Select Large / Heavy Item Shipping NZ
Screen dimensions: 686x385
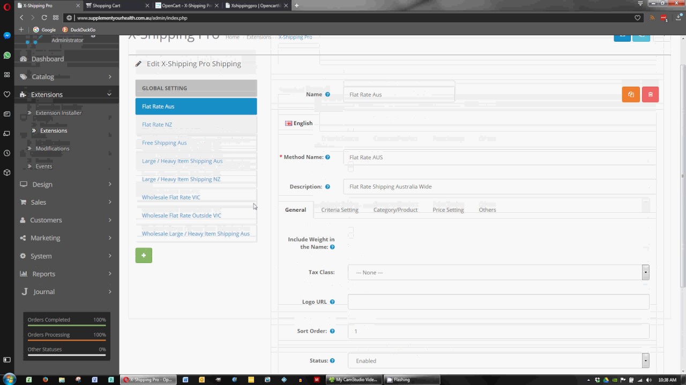pos(196,179)
